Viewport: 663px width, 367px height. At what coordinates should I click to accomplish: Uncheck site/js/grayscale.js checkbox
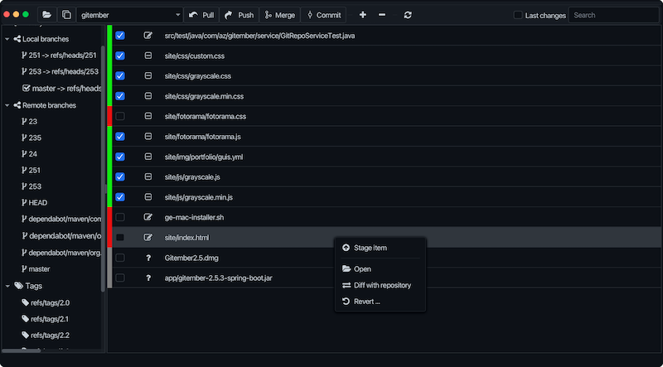[120, 176]
